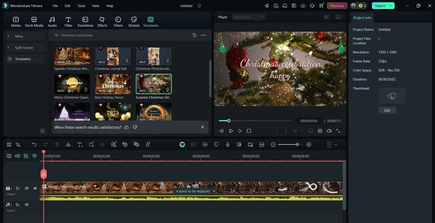Image resolution: width=435 pixels, height=223 pixels.
Task: Zoom out the timeline with minus
Action: point(273,145)
